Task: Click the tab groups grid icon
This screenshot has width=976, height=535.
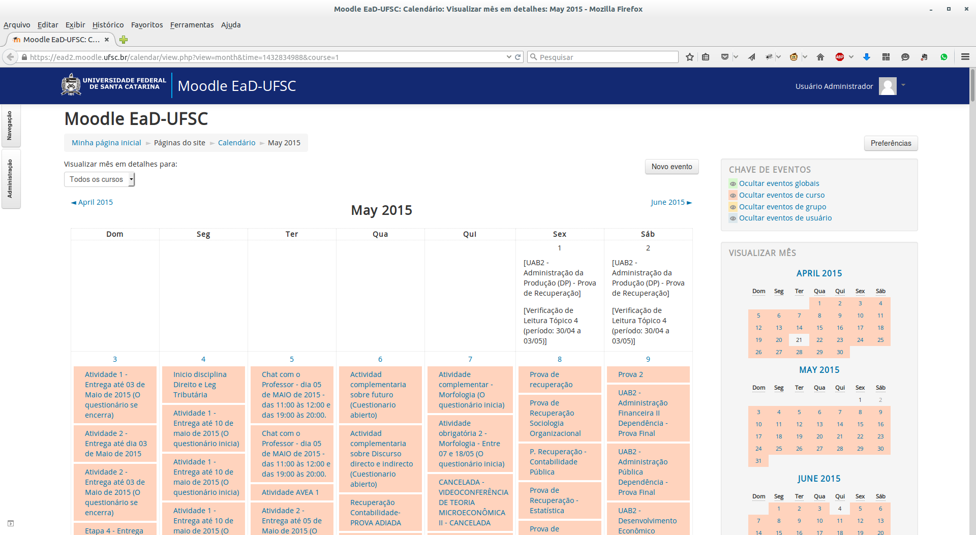Action: (x=886, y=57)
